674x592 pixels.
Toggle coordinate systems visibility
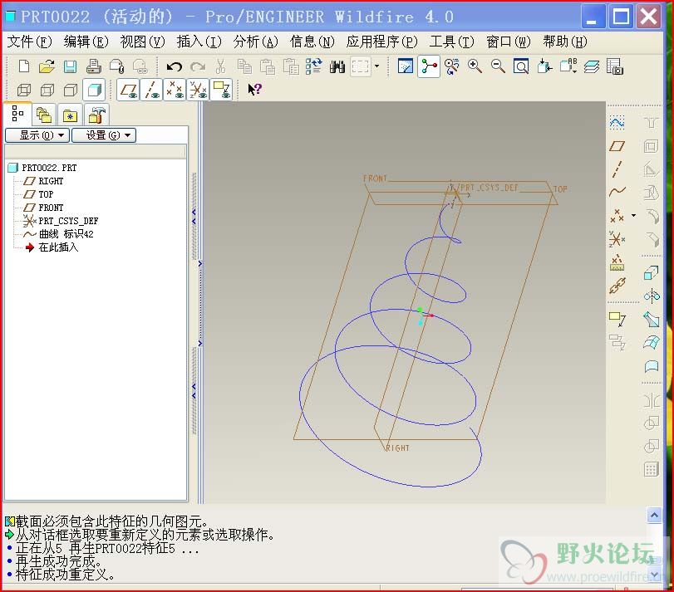point(198,90)
